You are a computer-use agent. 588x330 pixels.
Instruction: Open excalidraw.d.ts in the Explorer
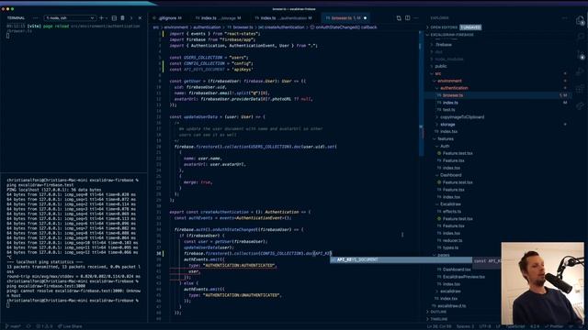[451, 305]
